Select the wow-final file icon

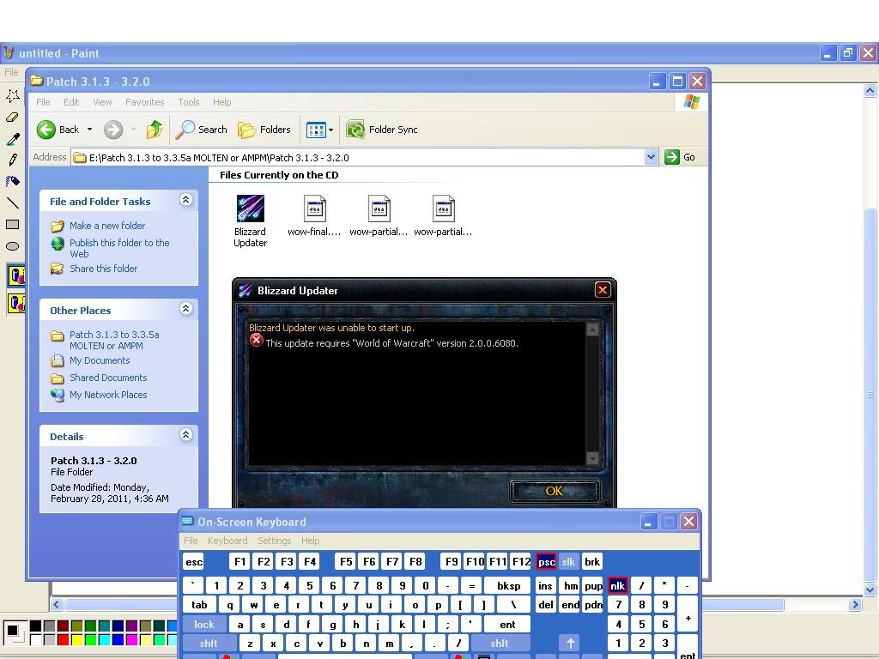tap(314, 209)
